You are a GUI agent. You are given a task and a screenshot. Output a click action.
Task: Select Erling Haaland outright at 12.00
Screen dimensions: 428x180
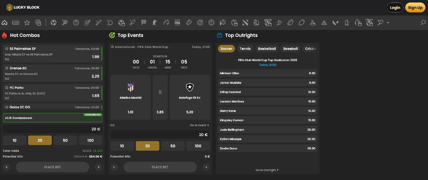267,92
